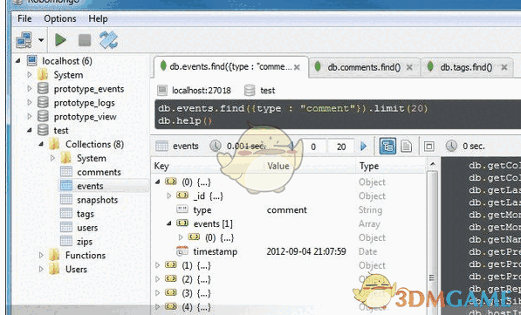
Task: Click the limit field showing 20
Action: pos(341,147)
